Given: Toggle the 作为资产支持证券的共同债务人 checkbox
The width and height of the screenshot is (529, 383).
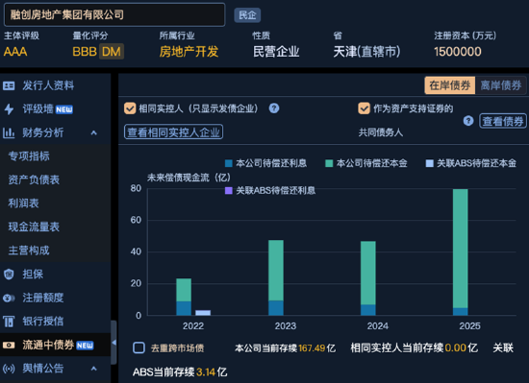Looking at the screenshot, I should [364, 108].
